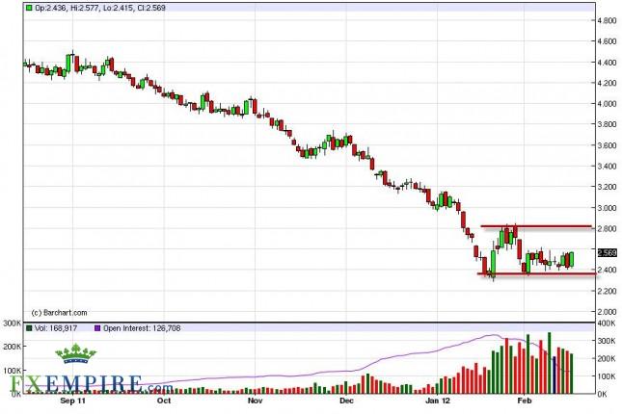Click the 3.000 price axis label
The image size is (622, 414).
pyautogui.click(x=607, y=208)
